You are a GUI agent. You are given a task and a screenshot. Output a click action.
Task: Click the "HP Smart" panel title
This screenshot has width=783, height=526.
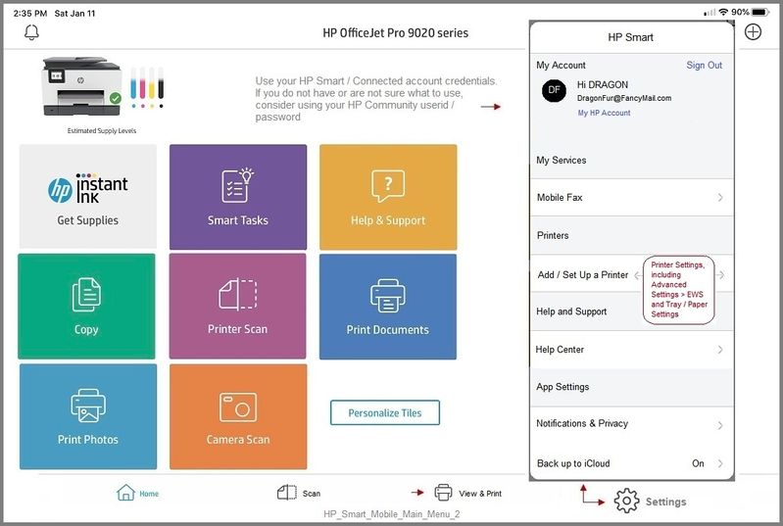pos(631,37)
